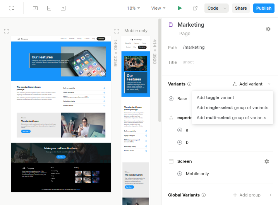
Task: Choose Add toggle variant option
Action: point(215,97)
